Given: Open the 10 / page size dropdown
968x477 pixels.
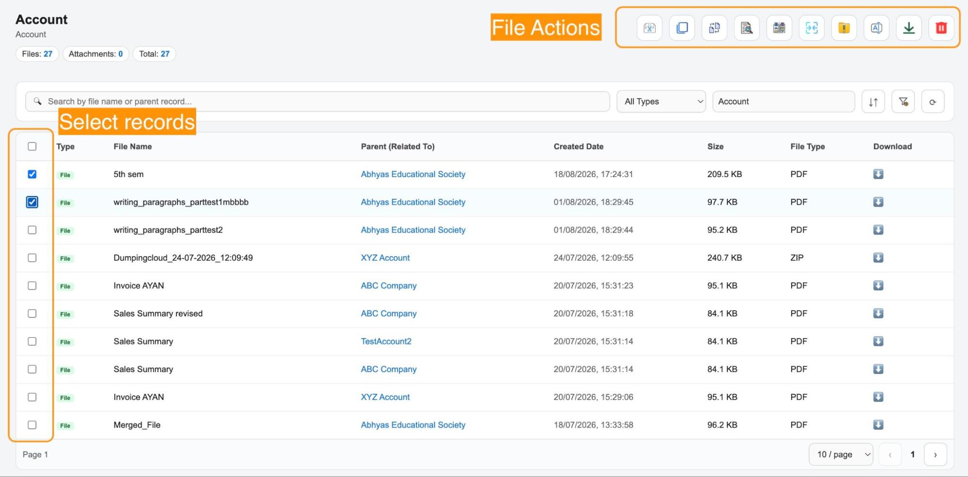Looking at the screenshot, I should pyautogui.click(x=841, y=454).
